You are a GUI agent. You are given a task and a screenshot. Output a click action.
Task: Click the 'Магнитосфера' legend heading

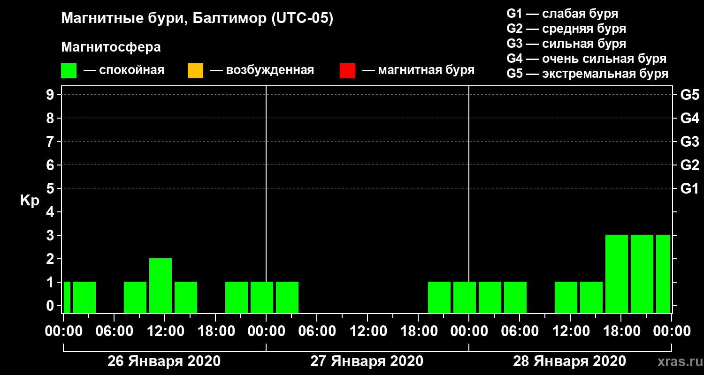coord(111,47)
